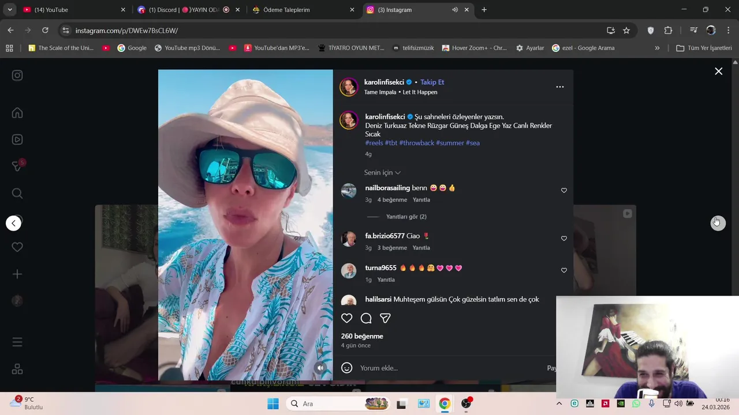
Task: Open the tab search dropdown arrow
Action: (9, 10)
